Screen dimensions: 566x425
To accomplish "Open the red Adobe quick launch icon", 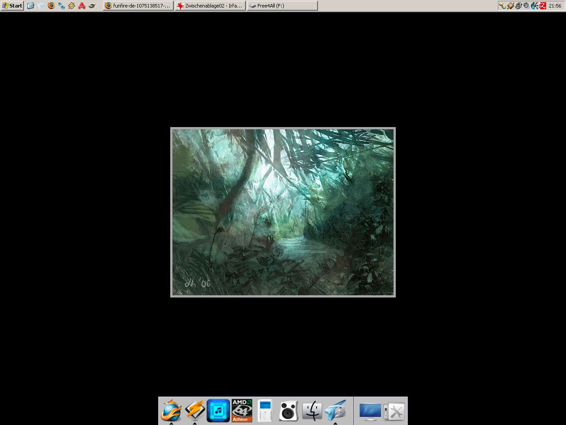I will (82, 6).
